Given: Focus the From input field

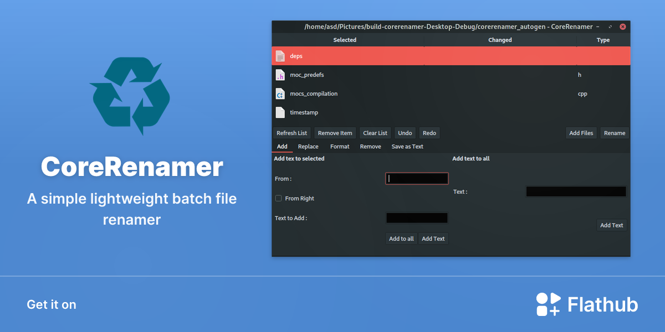Looking at the screenshot, I should [x=417, y=178].
